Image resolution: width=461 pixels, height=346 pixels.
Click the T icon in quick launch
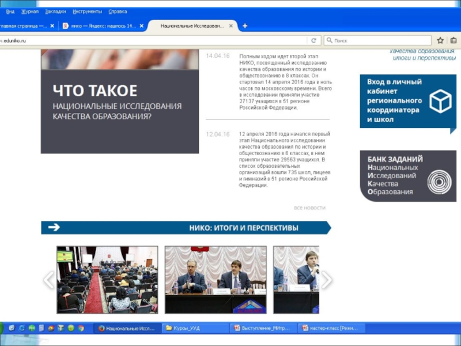tap(61, 328)
